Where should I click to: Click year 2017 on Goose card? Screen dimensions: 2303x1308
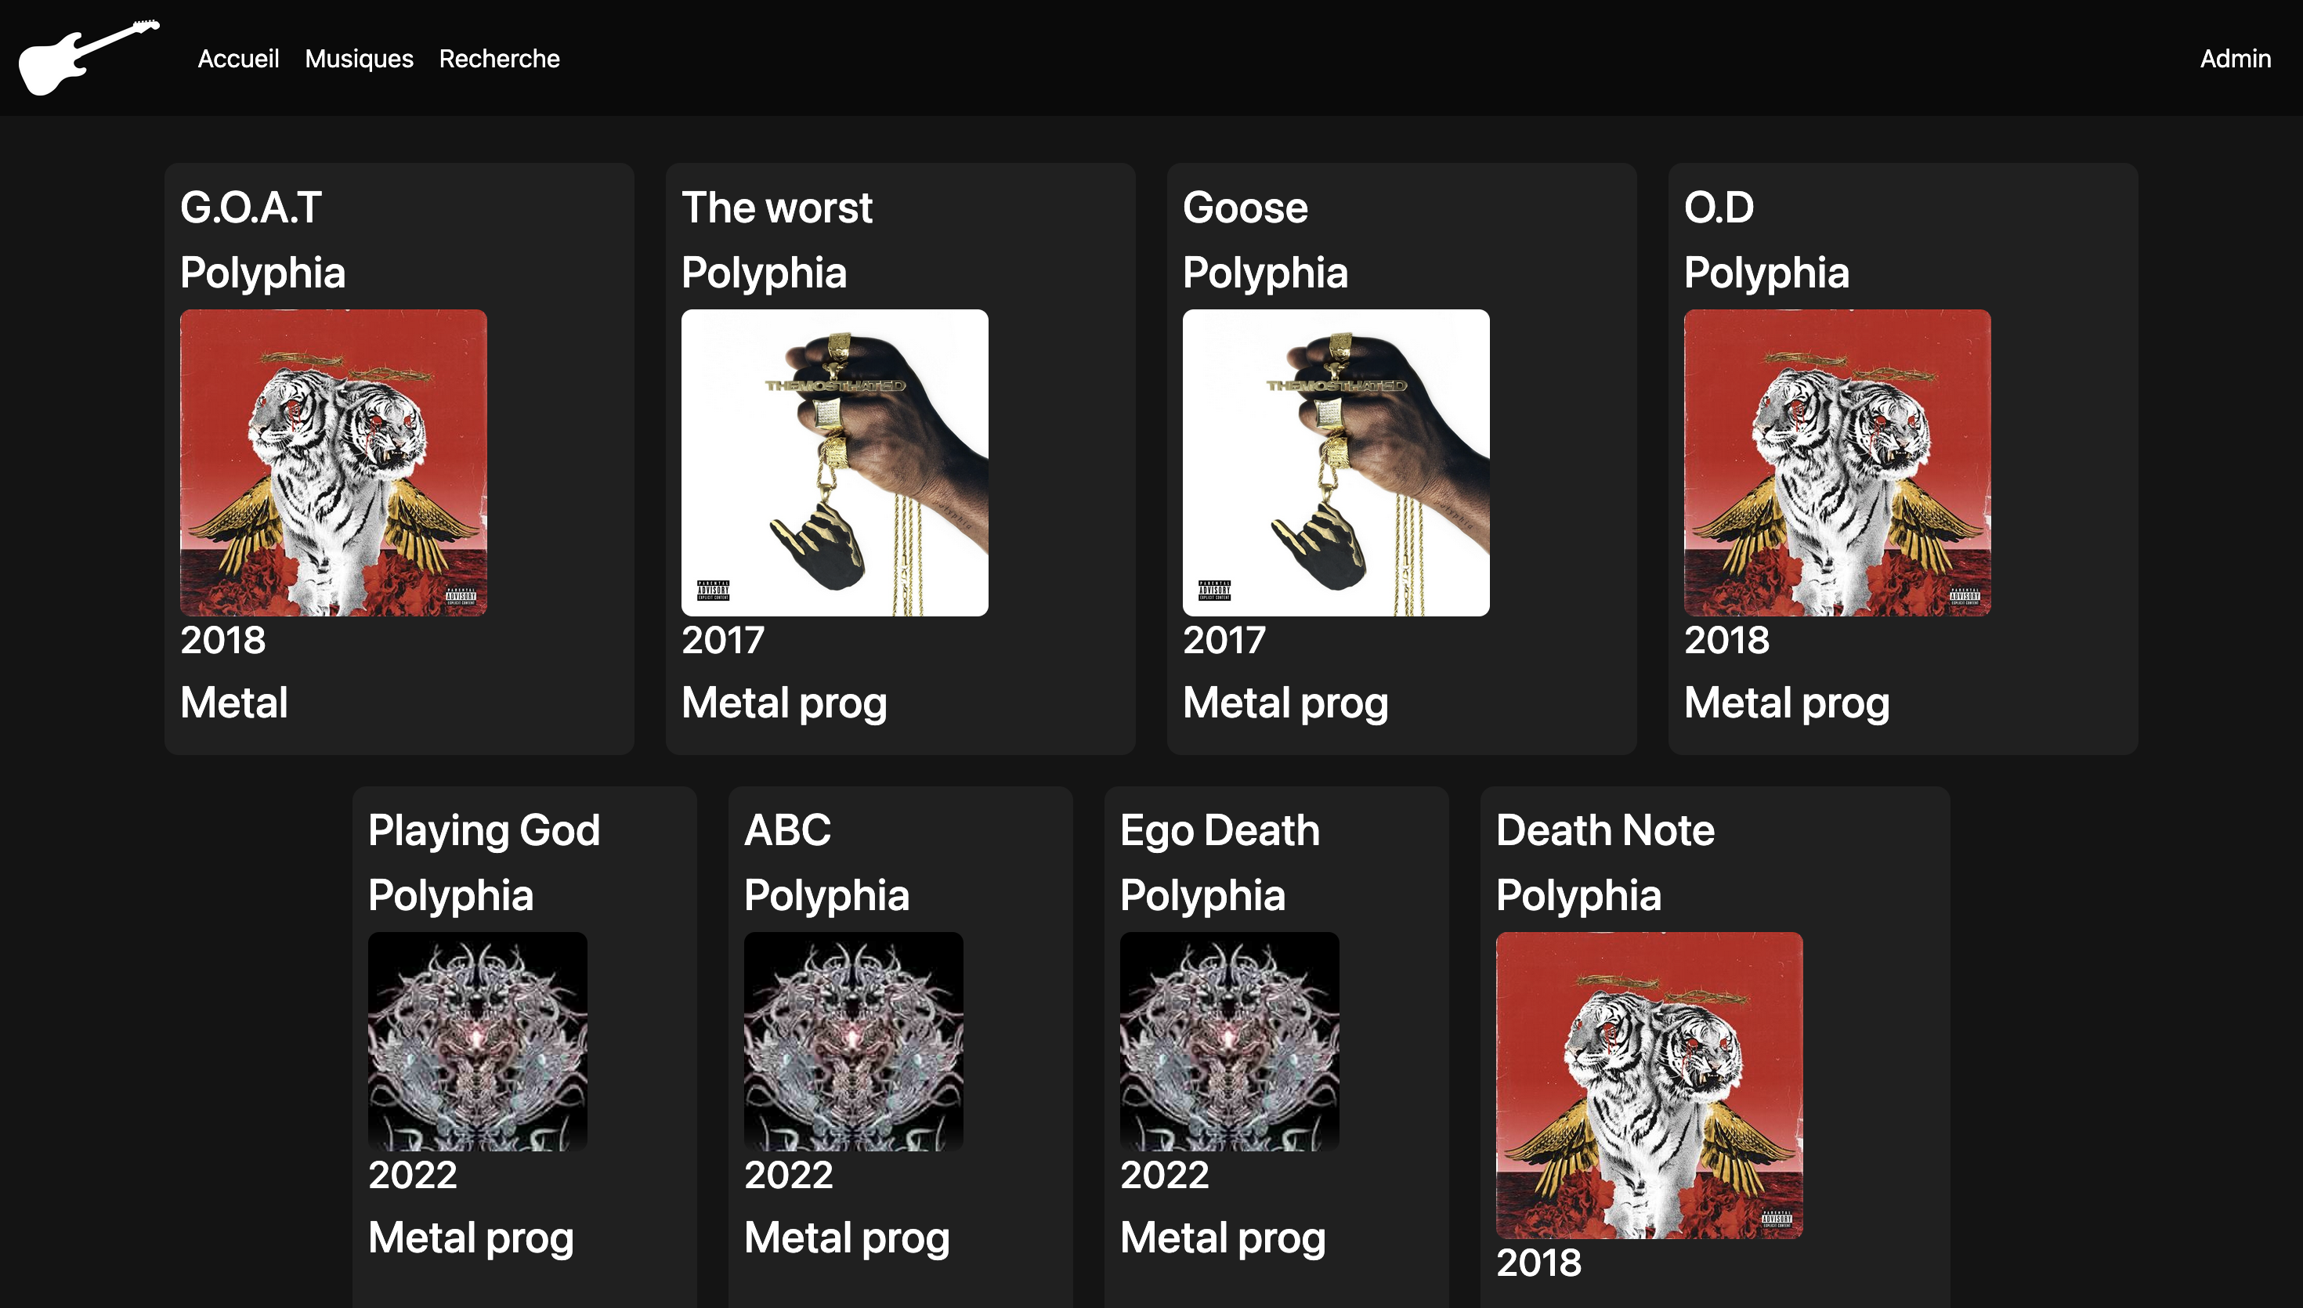pos(1224,641)
